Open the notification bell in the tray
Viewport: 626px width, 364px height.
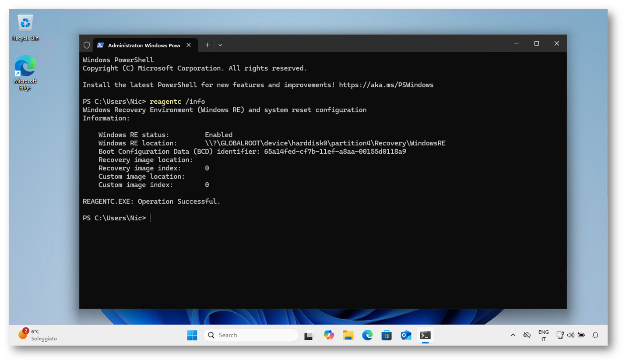(595, 335)
